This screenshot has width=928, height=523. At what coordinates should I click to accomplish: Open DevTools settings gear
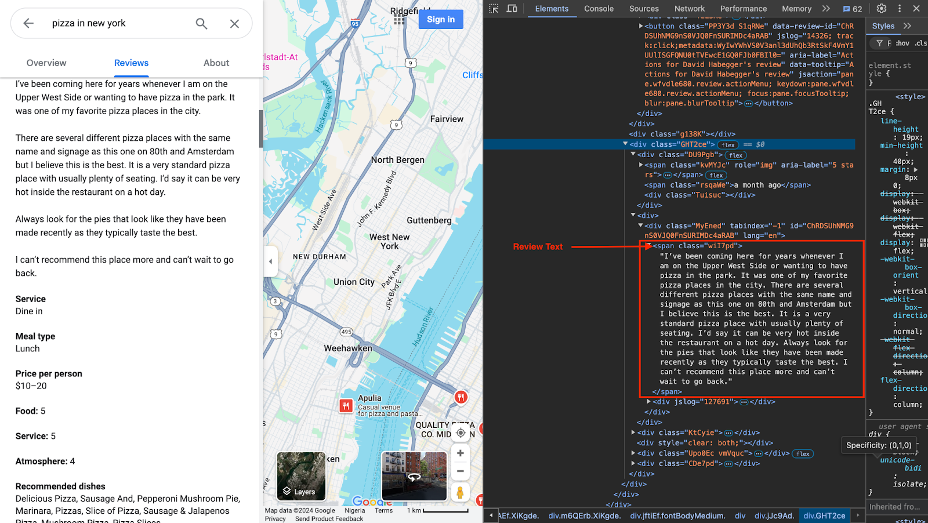pyautogui.click(x=882, y=9)
